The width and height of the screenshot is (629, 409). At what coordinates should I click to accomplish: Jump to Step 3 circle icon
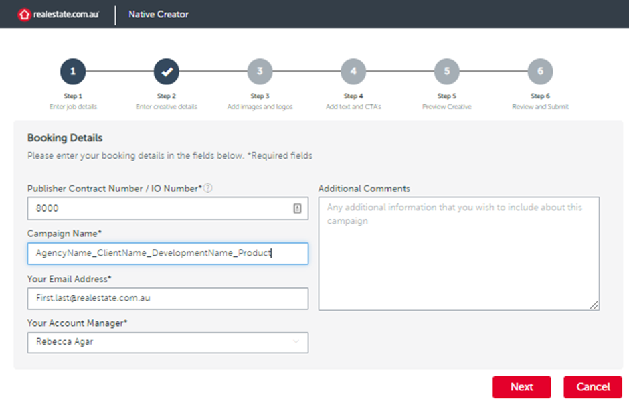(260, 72)
